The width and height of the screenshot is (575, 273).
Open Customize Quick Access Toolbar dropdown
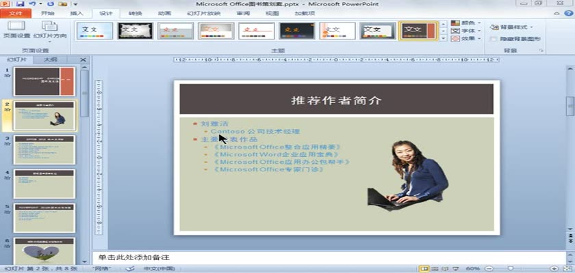click(75, 4)
